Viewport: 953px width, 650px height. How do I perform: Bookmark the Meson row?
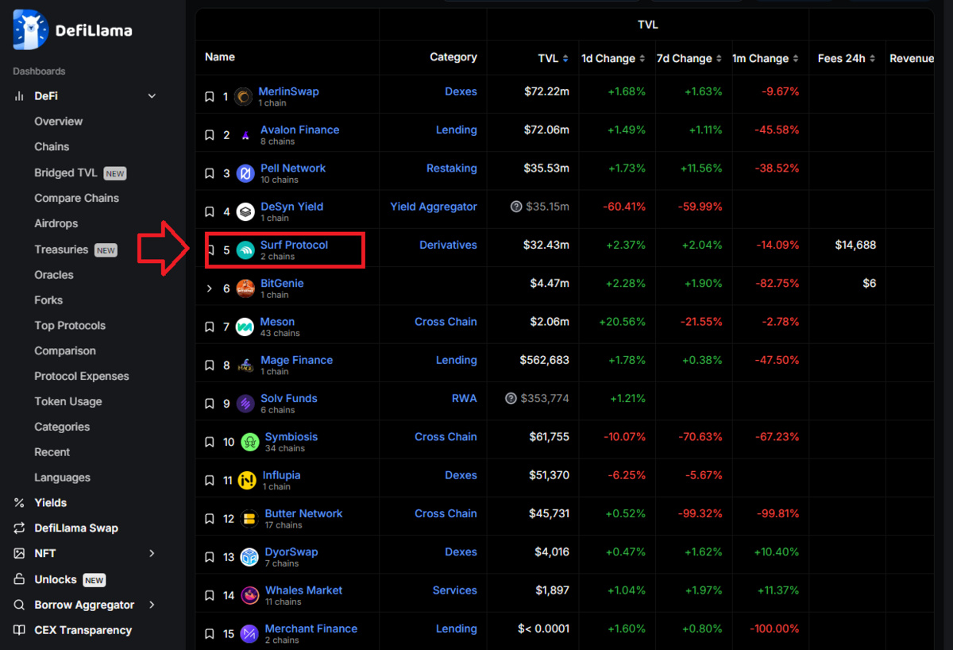pos(210,327)
